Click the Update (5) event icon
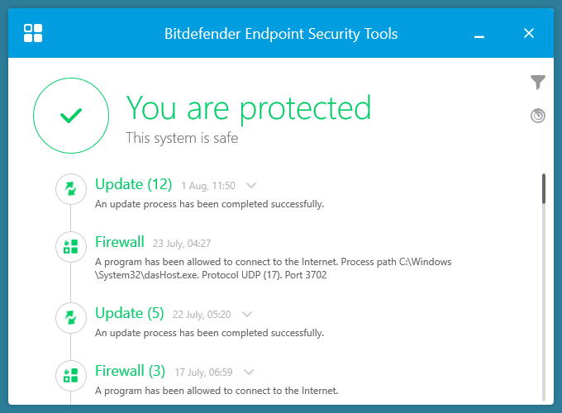Viewport: 562px width, 413px height. [71, 318]
